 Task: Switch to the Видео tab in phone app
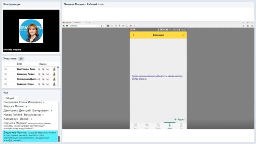(158, 126)
